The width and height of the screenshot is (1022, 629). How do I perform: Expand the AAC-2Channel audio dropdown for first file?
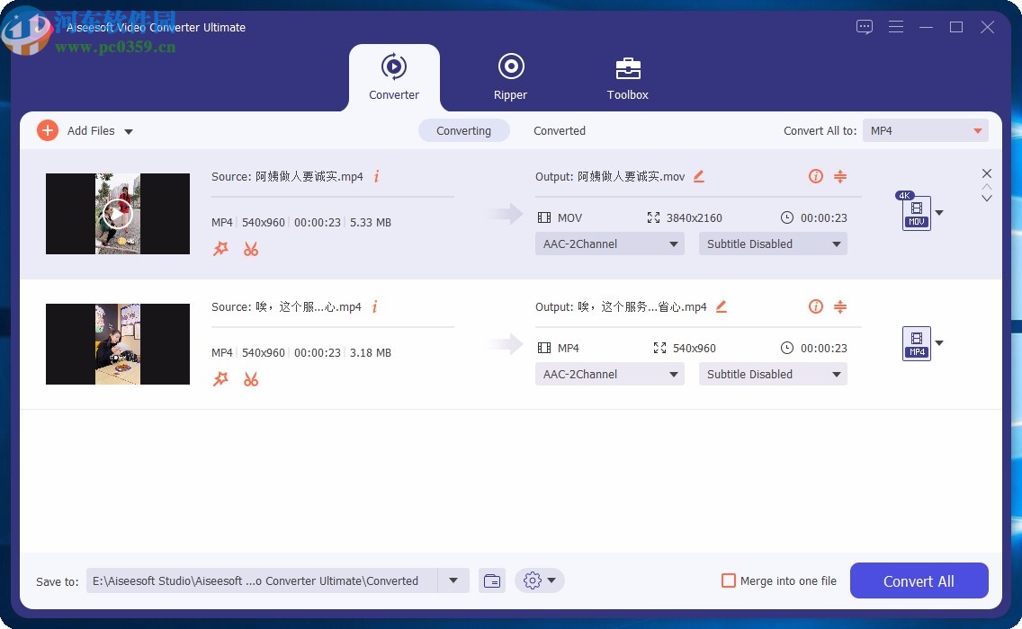tap(609, 244)
